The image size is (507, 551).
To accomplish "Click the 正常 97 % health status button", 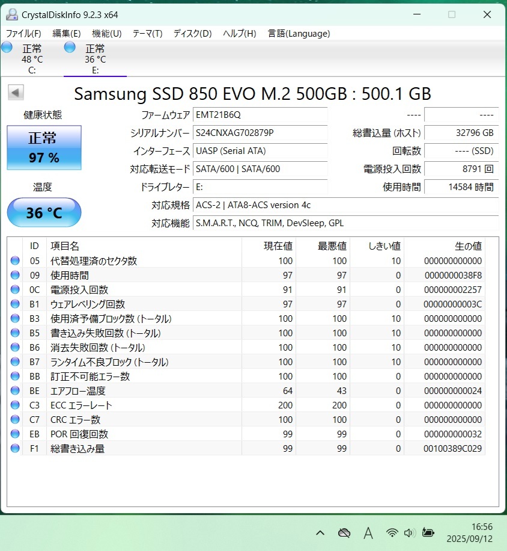I will (44, 147).
